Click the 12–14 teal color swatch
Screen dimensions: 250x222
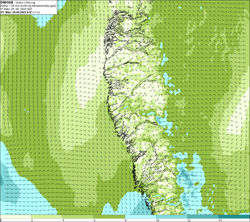[x=203, y=216]
